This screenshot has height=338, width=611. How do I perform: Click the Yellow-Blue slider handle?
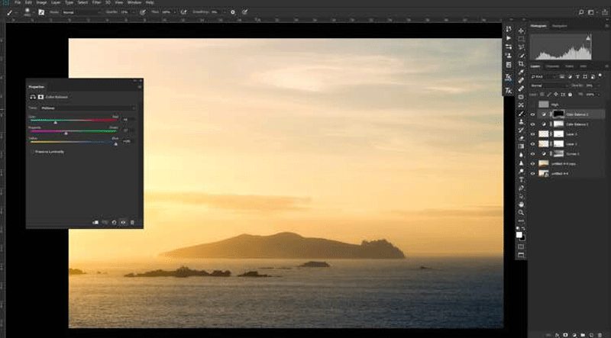point(115,142)
